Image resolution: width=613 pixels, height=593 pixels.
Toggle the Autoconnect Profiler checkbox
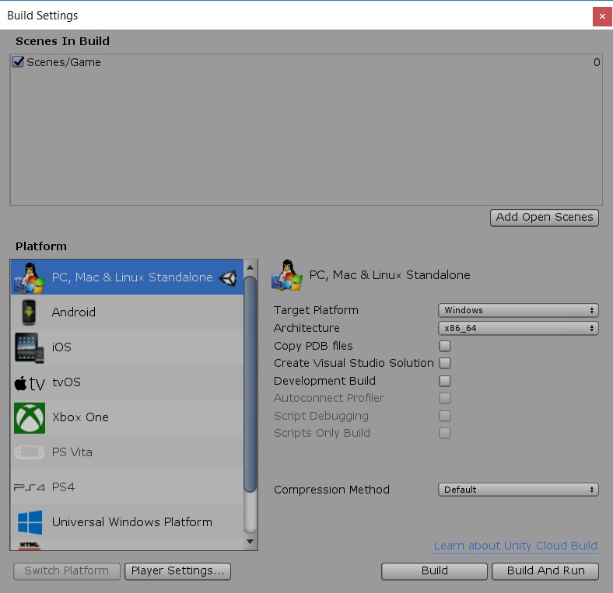[x=444, y=398]
